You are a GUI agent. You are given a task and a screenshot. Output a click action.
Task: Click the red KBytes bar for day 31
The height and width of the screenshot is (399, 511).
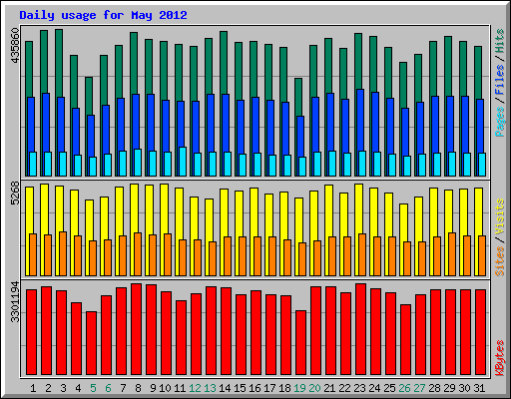click(480, 332)
